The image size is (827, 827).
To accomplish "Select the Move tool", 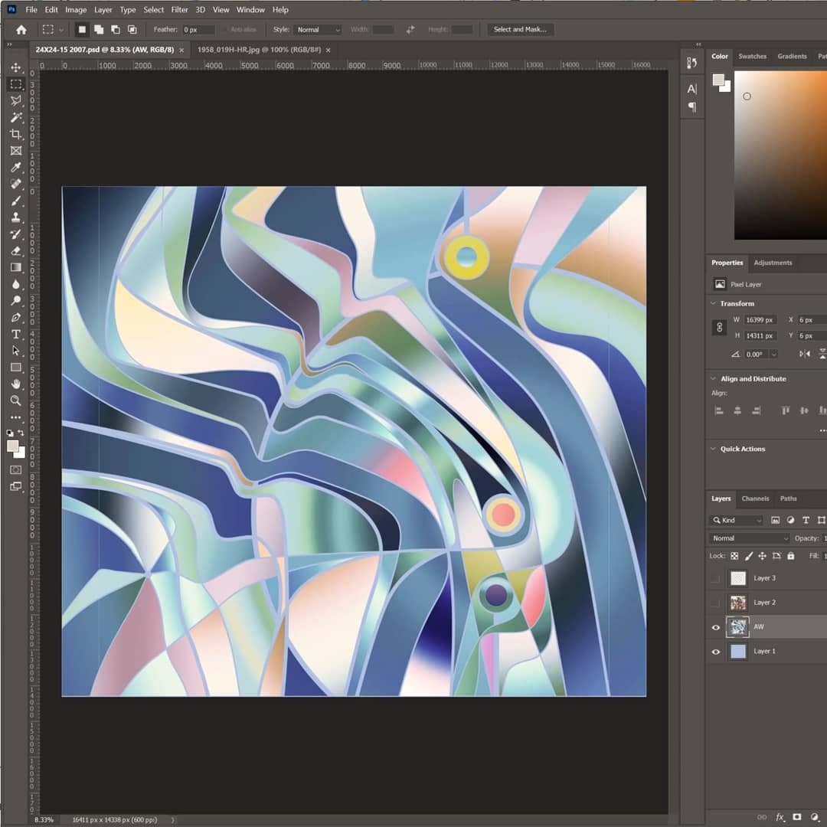I will (x=15, y=67).
